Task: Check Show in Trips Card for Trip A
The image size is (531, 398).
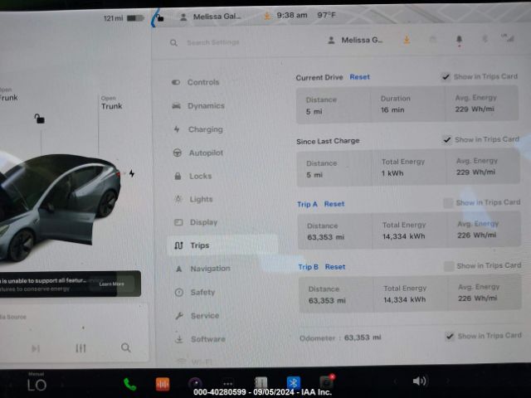Action: pyautogui.click(x=448, y=203)
